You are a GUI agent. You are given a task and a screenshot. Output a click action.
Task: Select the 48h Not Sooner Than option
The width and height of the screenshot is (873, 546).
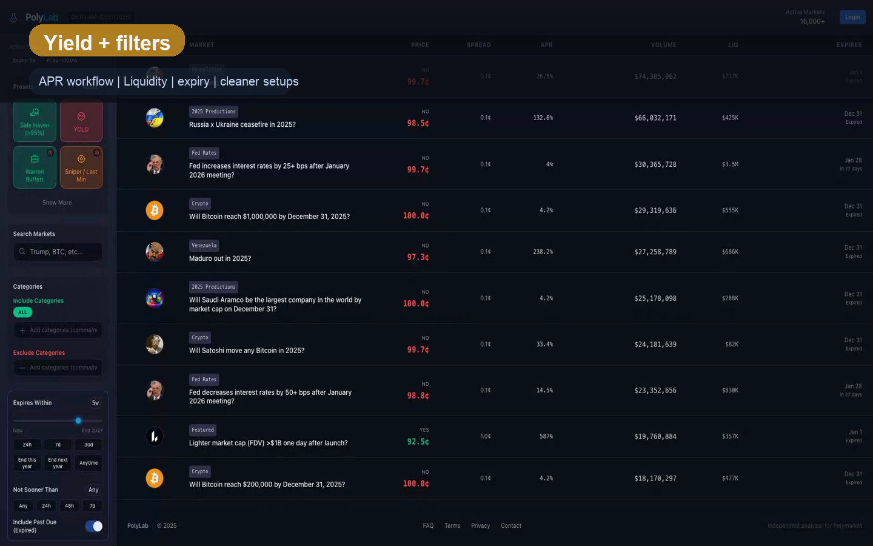[x=70, y=506]
